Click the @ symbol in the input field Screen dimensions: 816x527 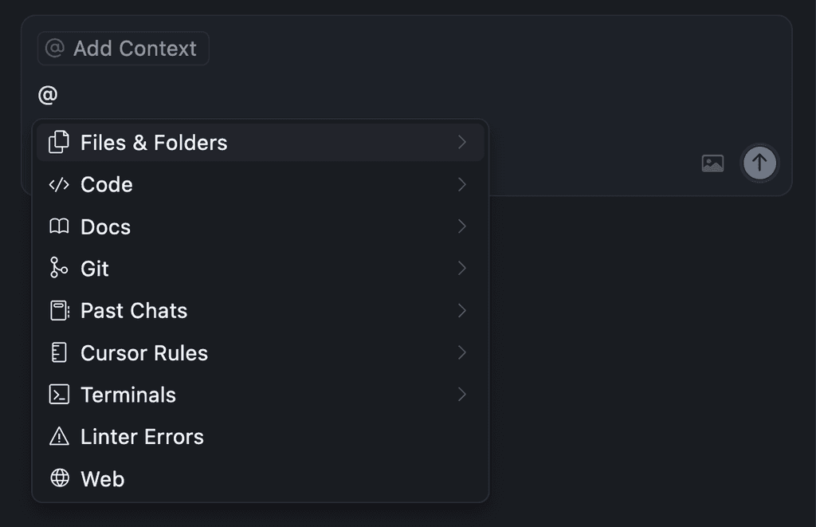coord(48,94)
